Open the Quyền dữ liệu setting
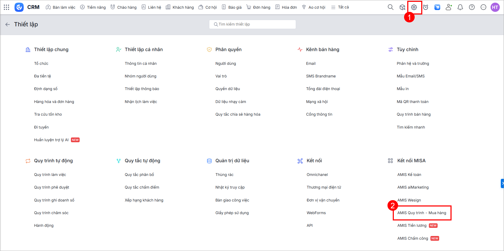Image resolution: width=504 pixels, height=251 pixels. click(227, 89)
